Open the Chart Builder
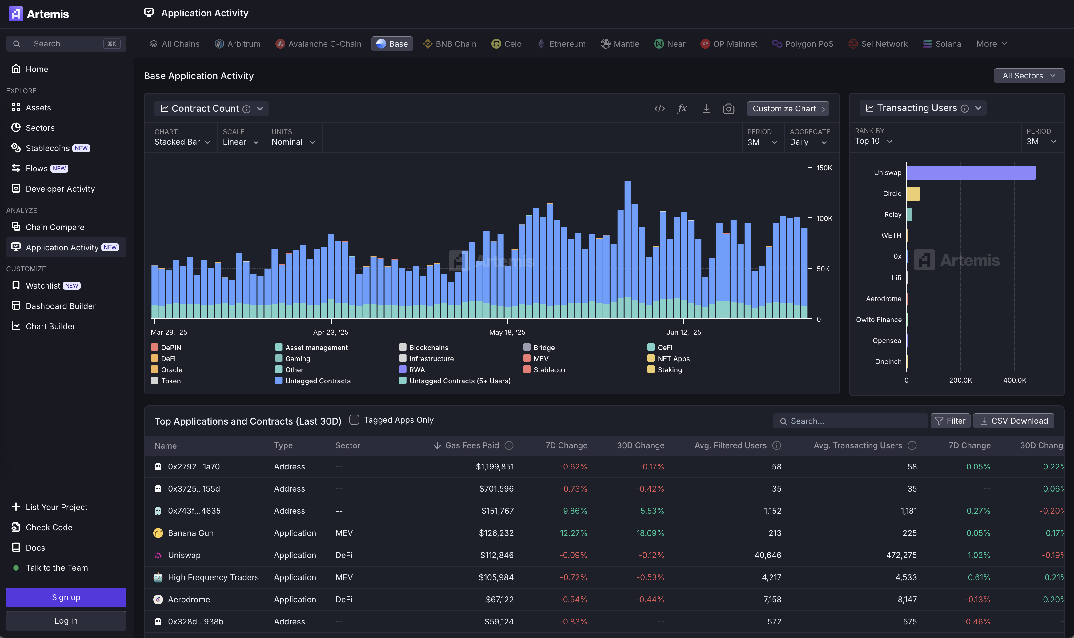The width and height of the screenshot is (1074, 638). (50, 326)
